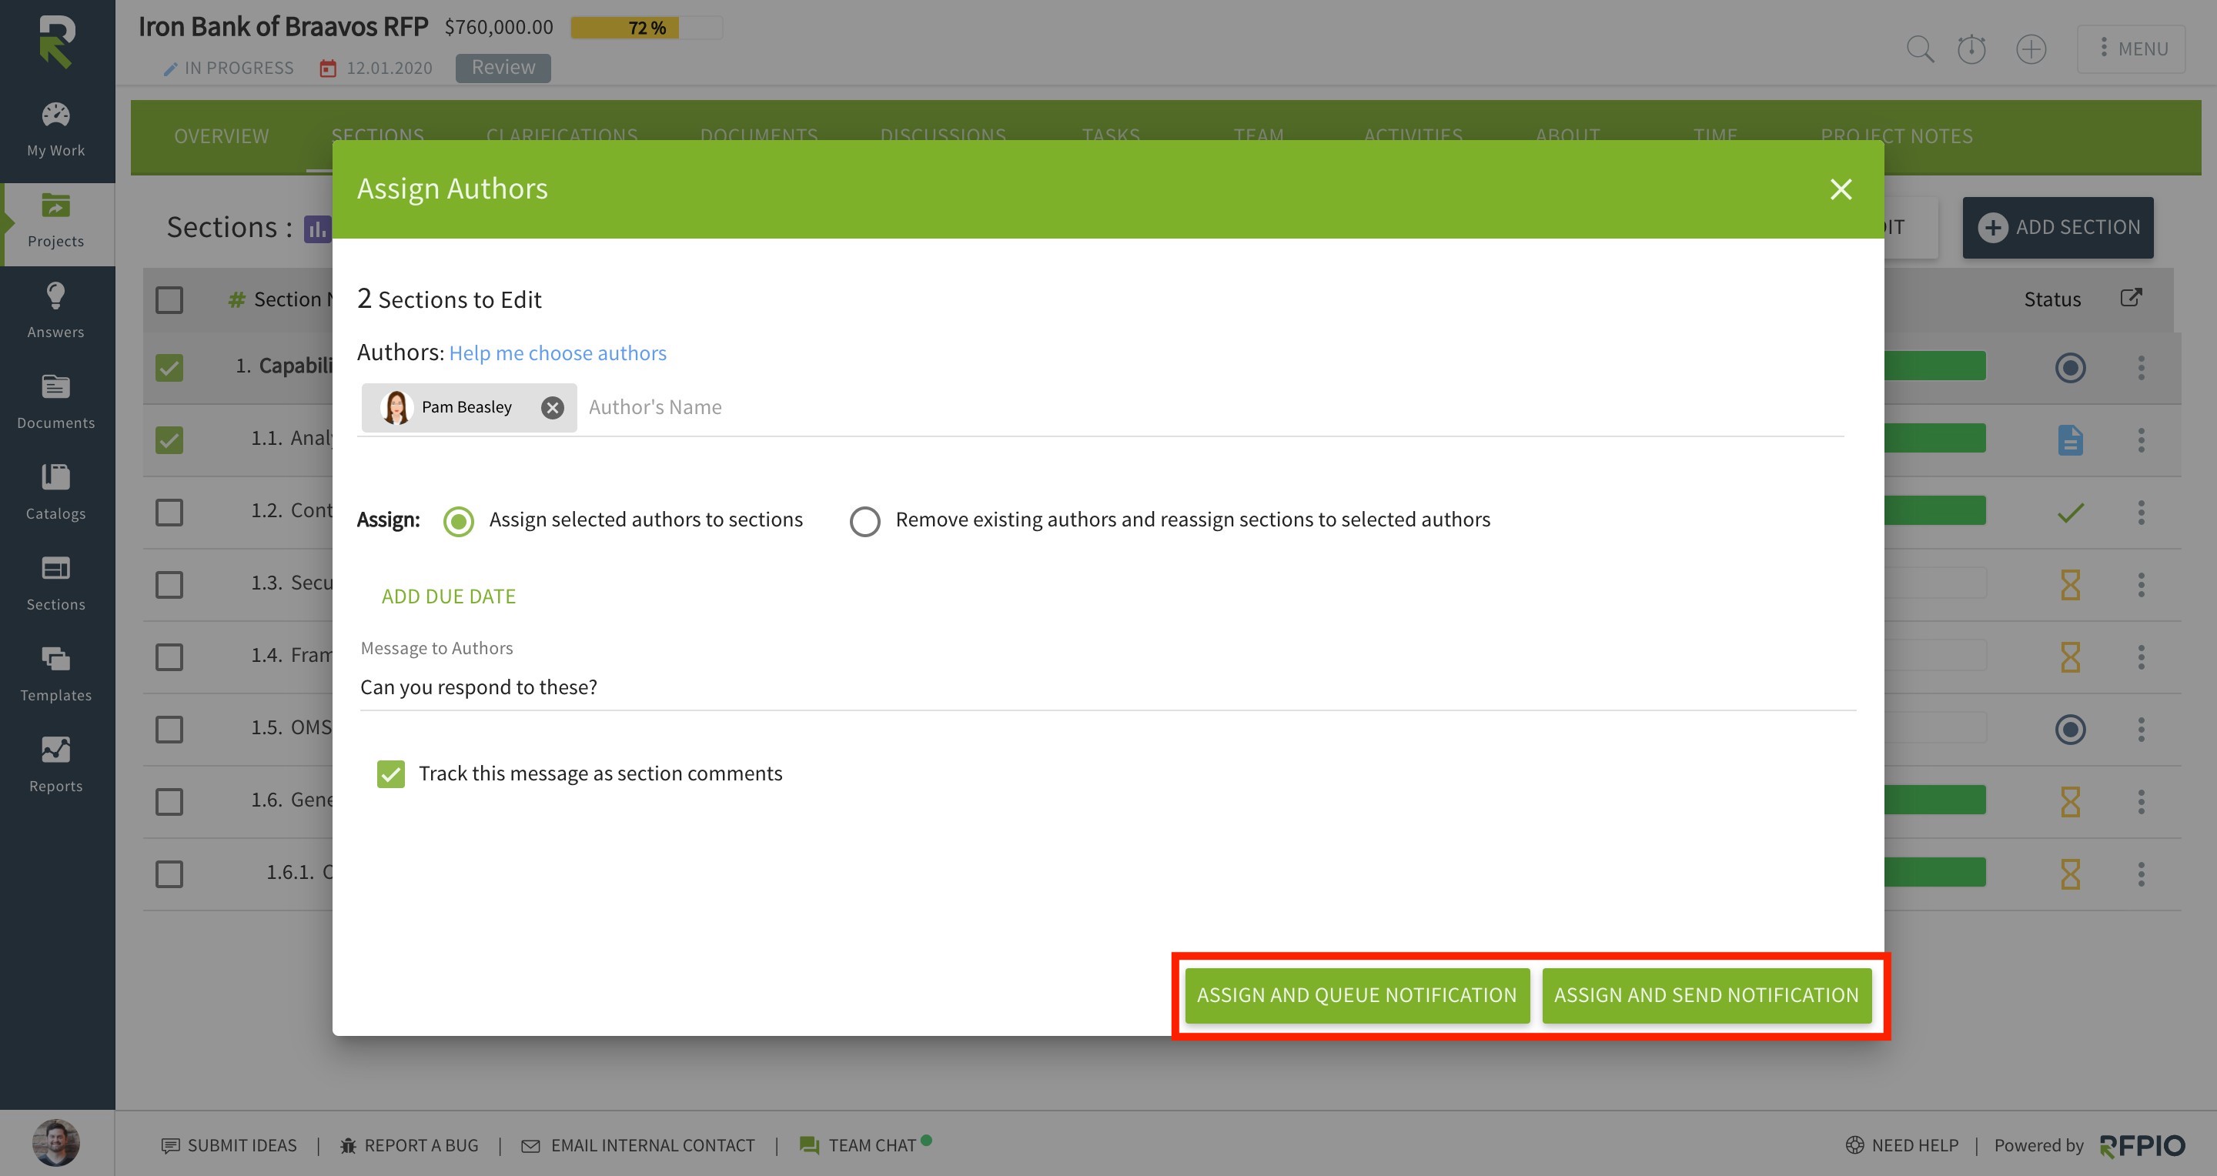This screenshot has width=2217, height=1176.
Task: Open the search magnifier icon
Action: coord(1919,49)
